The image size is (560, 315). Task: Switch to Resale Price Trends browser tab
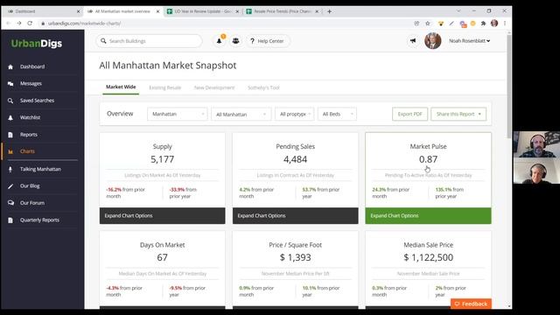tap(282, 11)
